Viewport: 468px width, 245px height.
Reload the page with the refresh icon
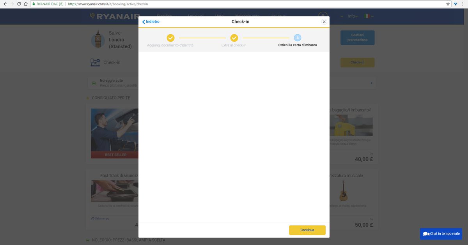point(18,4)
